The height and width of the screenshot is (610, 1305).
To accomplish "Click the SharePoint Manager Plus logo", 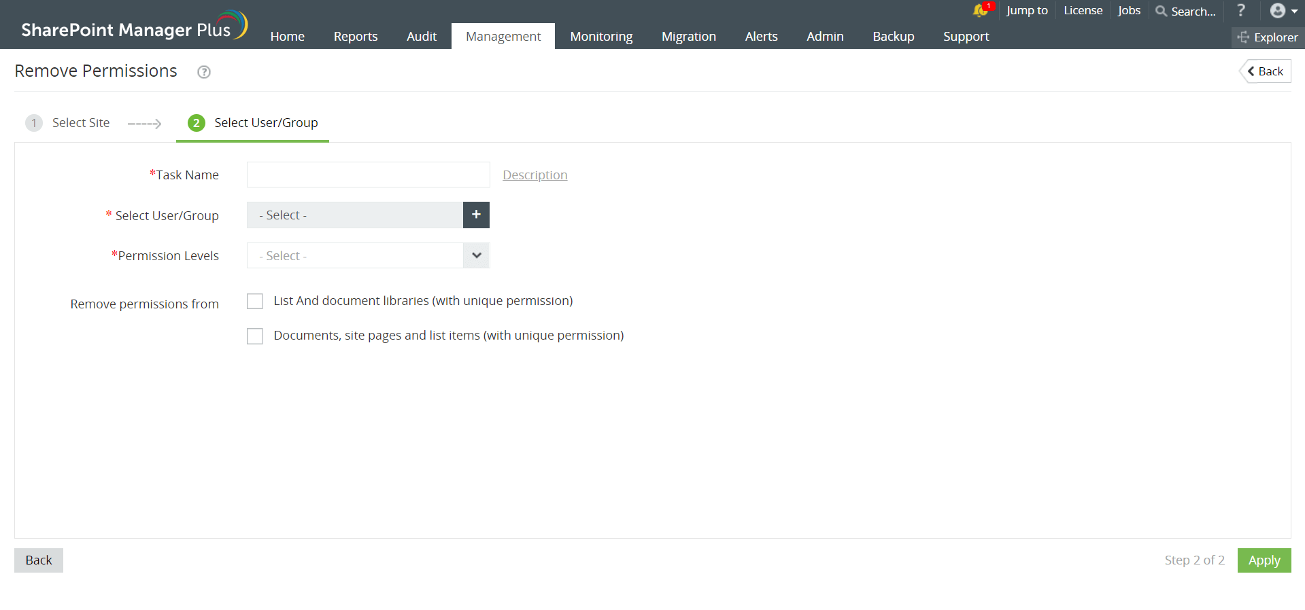I will pos(134,26).
